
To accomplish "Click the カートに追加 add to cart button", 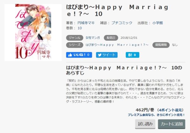I will tap(172, 124).
